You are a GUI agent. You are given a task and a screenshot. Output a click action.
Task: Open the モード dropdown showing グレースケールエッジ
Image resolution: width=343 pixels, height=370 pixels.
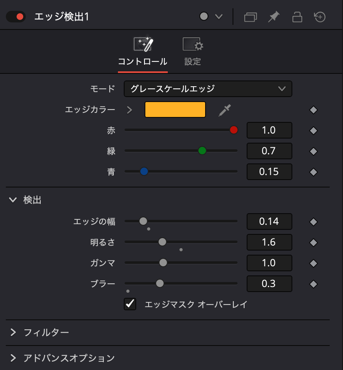208,89
